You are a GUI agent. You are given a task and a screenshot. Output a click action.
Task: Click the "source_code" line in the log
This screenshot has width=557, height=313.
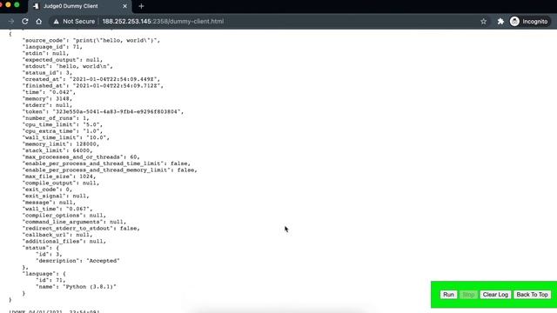91,41
